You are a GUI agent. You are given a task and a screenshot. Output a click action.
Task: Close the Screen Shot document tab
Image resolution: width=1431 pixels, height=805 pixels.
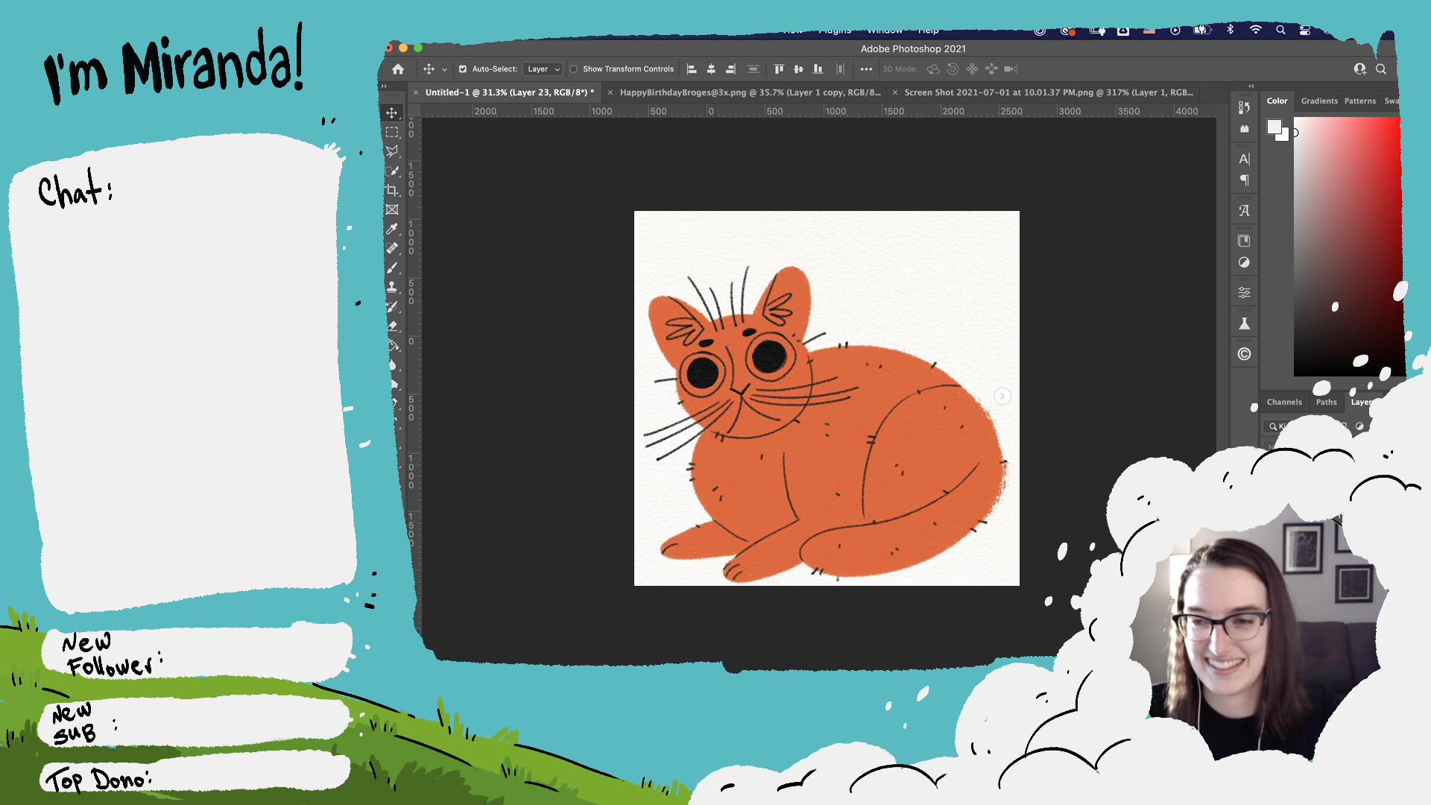[x=895, y=92]
